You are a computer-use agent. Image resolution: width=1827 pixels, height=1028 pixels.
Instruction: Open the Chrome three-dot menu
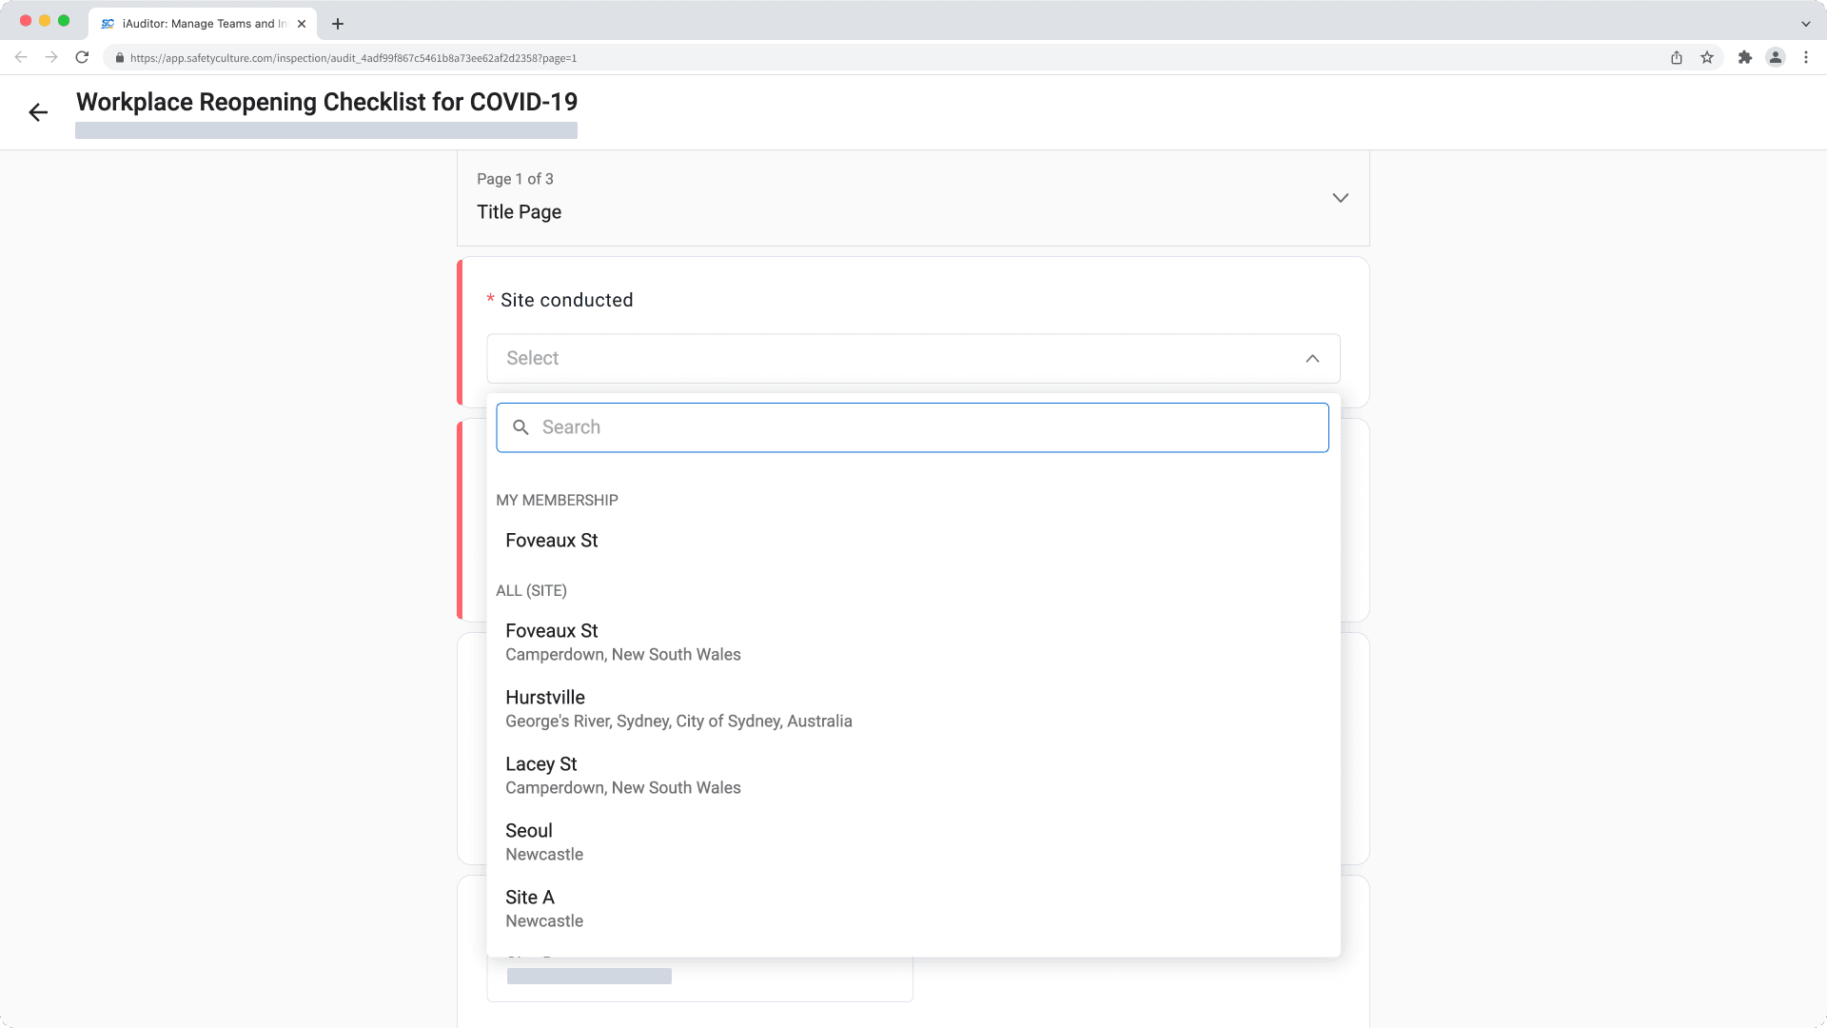[x=1806, y=57]
